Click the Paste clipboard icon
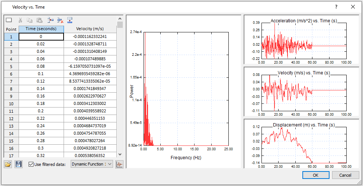Viewport: 363px width, 186px height. click(x=39, y=20)
